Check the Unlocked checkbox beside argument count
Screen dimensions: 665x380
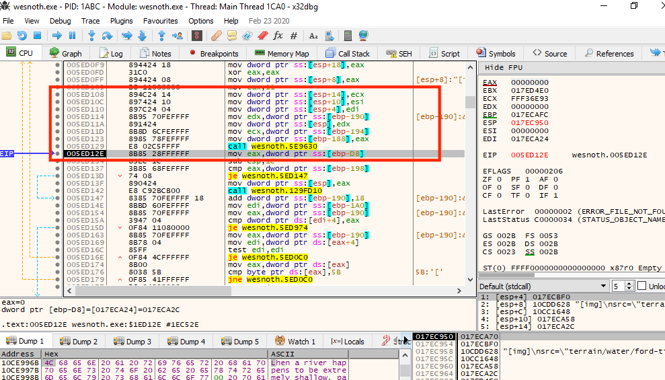coord(641,286)
